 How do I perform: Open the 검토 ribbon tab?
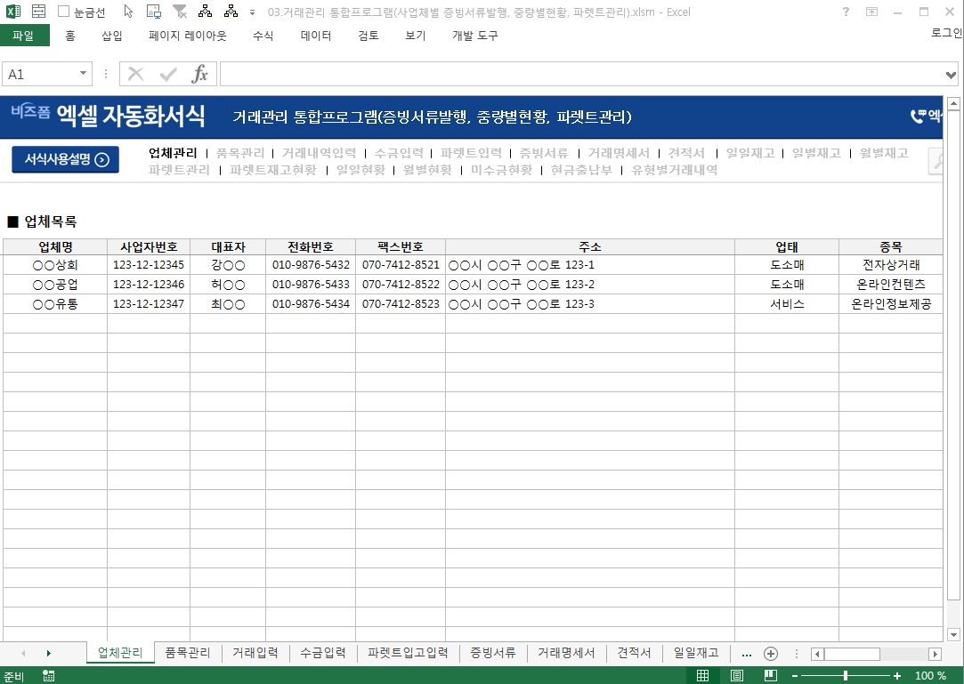[369, 36]
